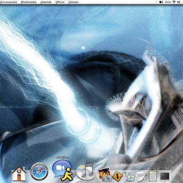Launch the calculator icon in dock
Screen dimensions: 183x183
pyautogui.click(x=152, y=176)
